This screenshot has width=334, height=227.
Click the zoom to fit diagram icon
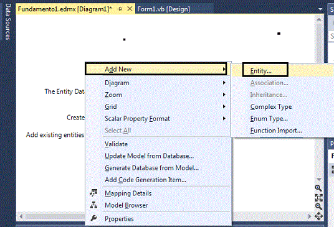pos(318,198)
